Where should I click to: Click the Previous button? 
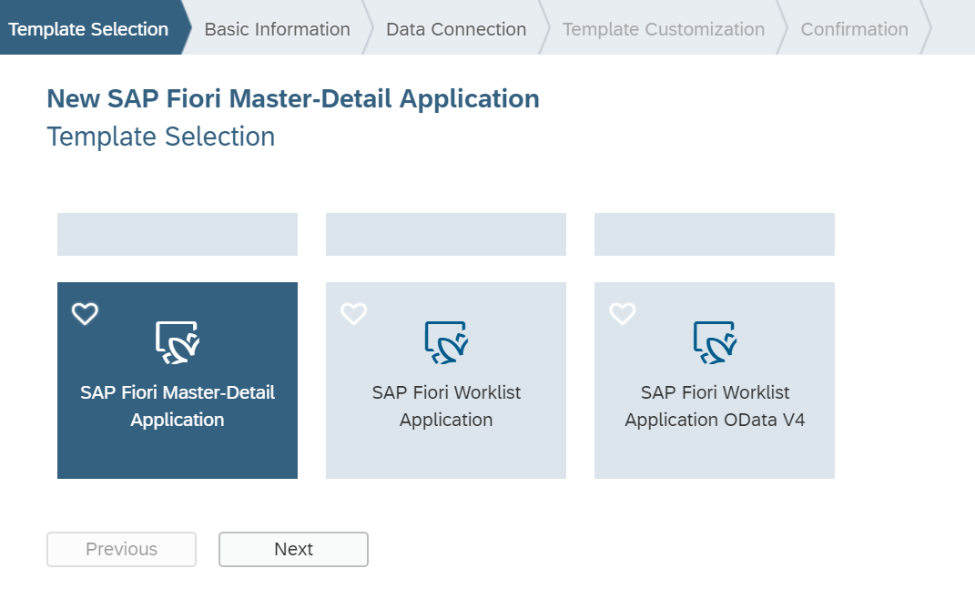(x=121, y=549)
